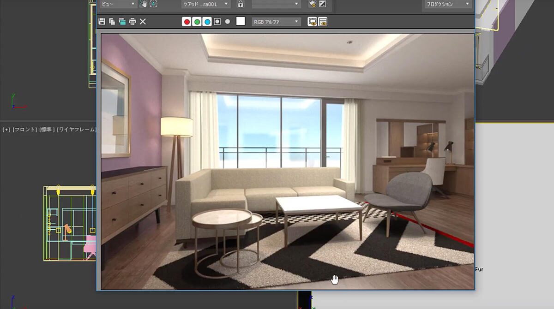
Task: Clear the rendered frame buffer
Action: 142,21
